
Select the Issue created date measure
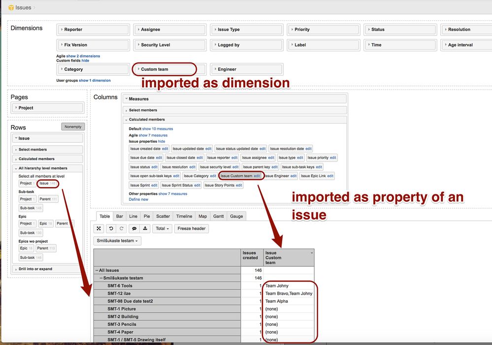click(x=145, y=149)
